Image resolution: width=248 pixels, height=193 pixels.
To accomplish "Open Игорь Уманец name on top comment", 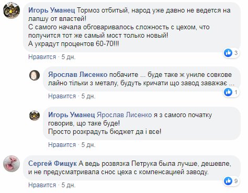I will (x=52, y=10).
